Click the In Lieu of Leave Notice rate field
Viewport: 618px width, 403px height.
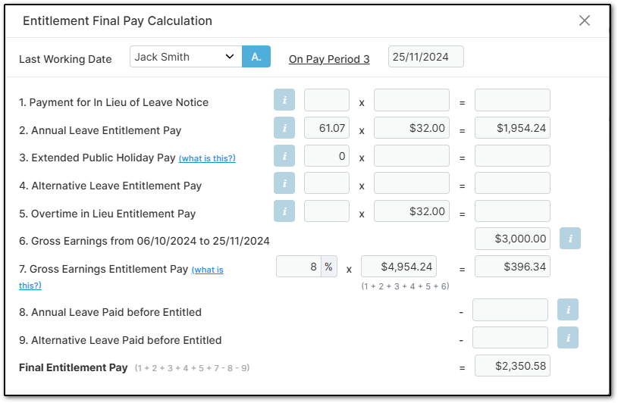tap(412, 100)
